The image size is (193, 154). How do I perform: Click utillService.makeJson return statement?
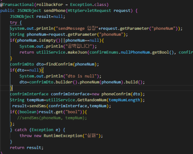pos(106,52)
